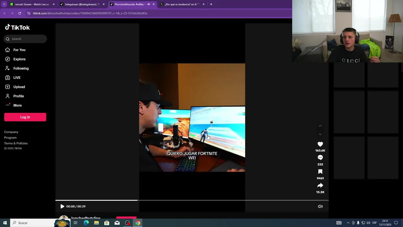Click the Log in button
This screenshot has height=227, width=403.
[25, 117]
